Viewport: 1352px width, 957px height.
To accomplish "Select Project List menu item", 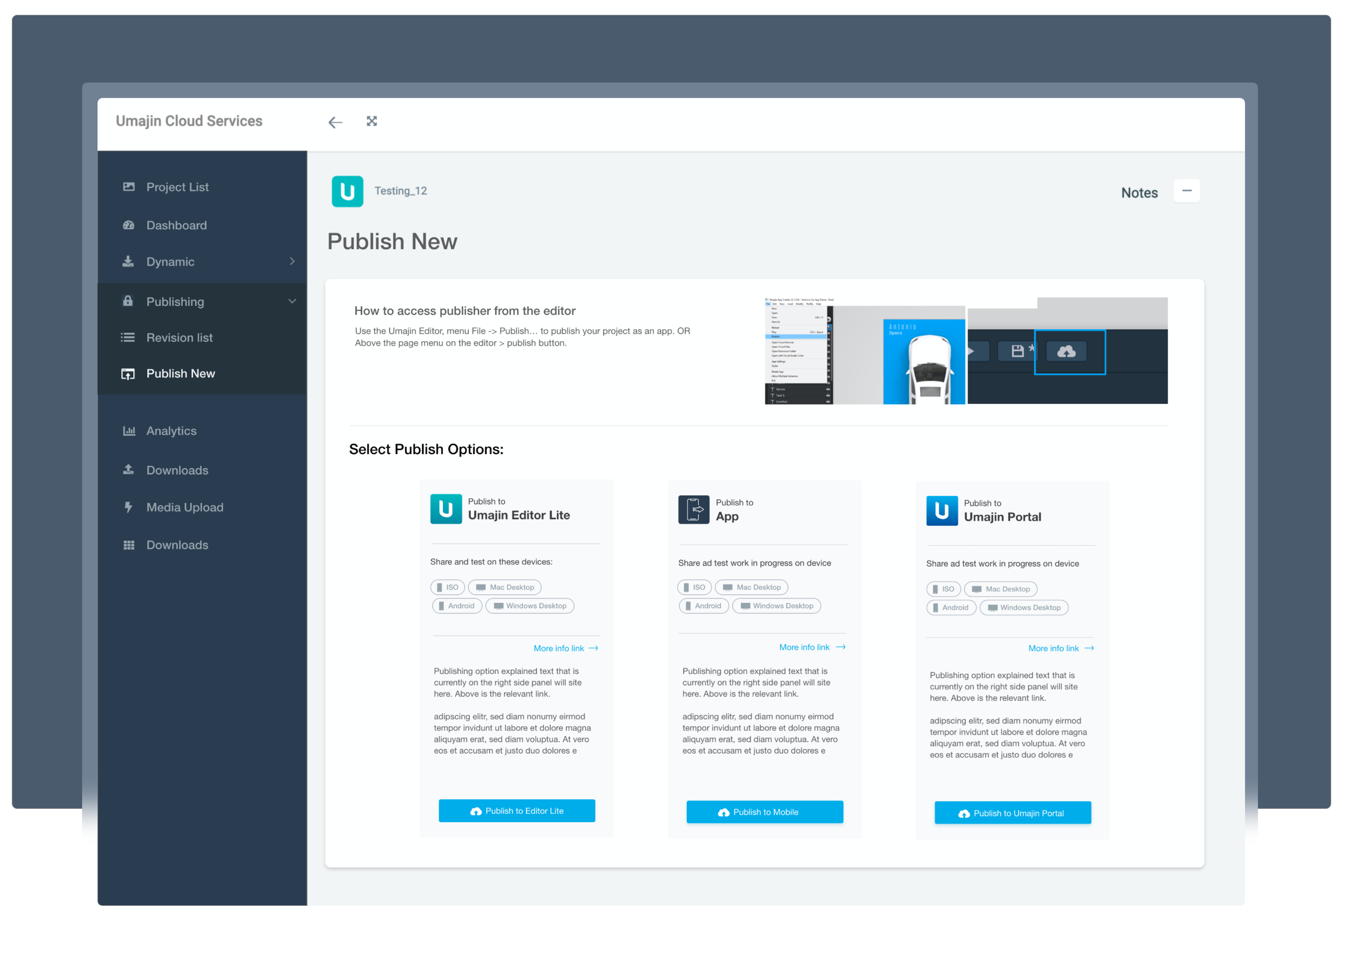I will pos(177,187).
